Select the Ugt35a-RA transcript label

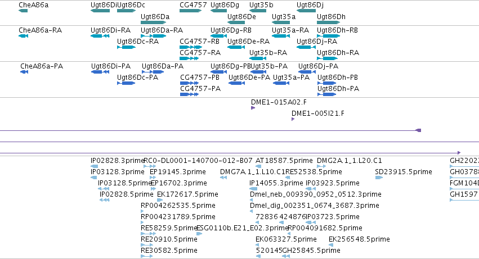tap(290, 30)
